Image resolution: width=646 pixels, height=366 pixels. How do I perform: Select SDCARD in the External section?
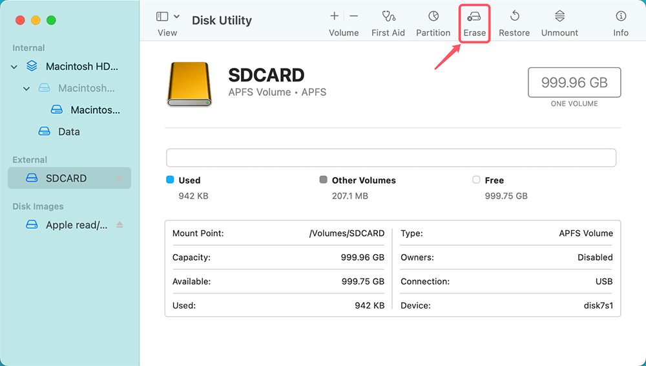click(66, 178)
